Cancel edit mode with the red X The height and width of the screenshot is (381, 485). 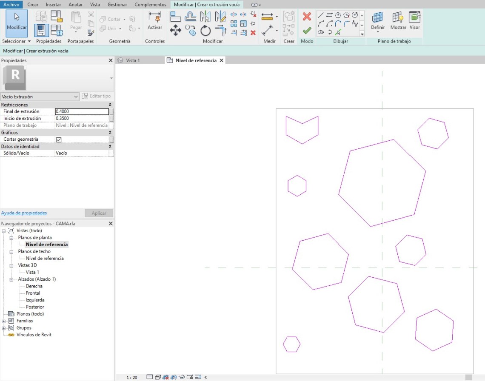307,17
